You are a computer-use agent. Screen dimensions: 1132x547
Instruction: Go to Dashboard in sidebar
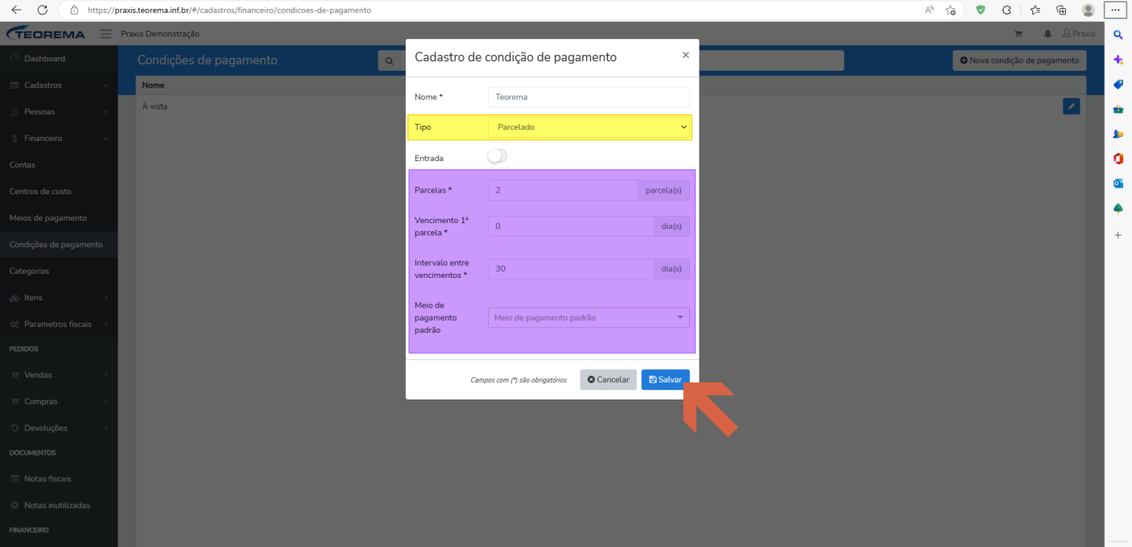click(59, 59)
